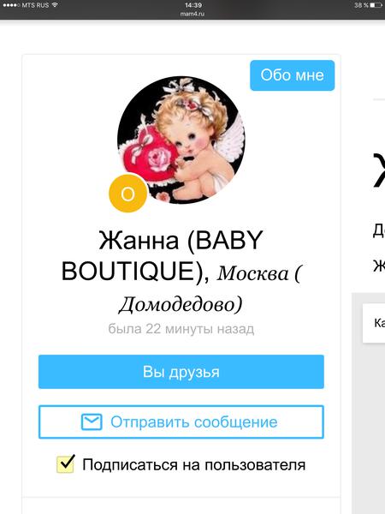Toggle the "Подписаться на пользователя" checkbox
This screenshot has height=514, width=385.
coord(65,463)
